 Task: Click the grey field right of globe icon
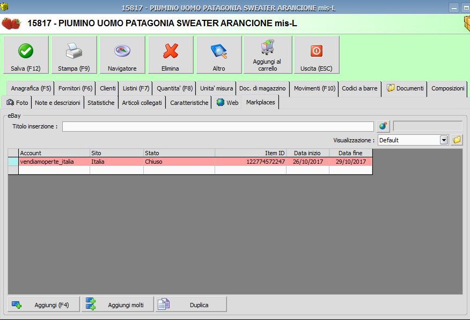(428, 126)
